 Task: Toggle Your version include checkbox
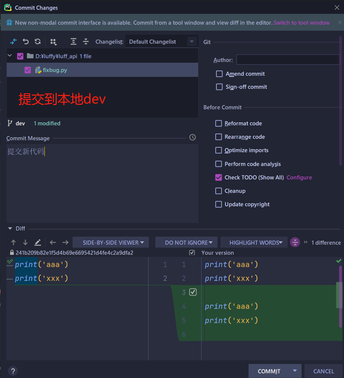coord(192,253)
